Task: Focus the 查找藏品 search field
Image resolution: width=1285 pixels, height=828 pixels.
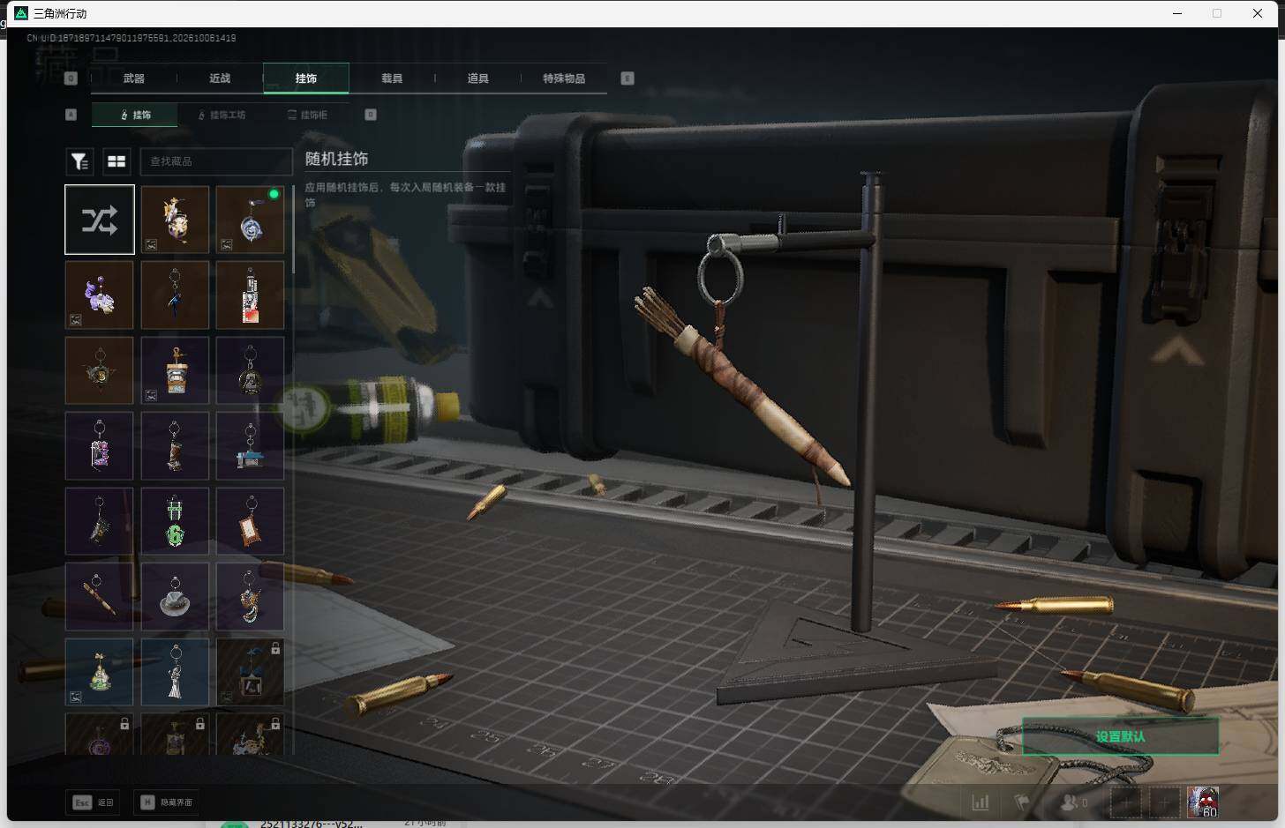Action: pos(216,161)
